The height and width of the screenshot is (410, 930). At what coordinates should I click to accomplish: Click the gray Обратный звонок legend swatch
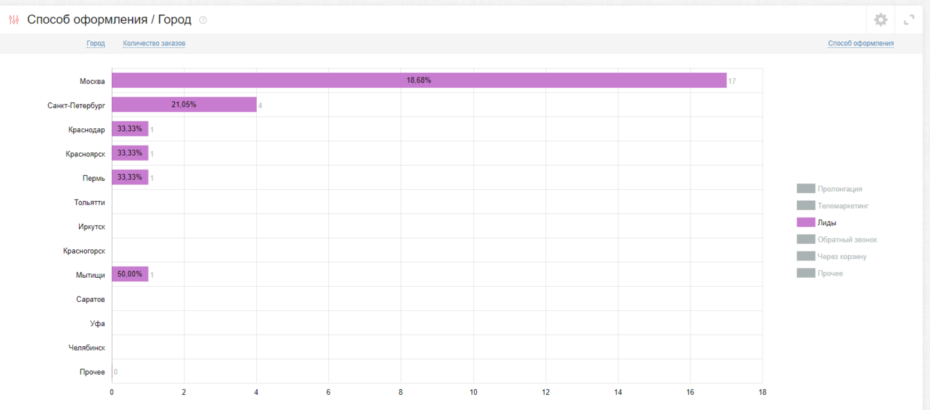tap(806, 240)
